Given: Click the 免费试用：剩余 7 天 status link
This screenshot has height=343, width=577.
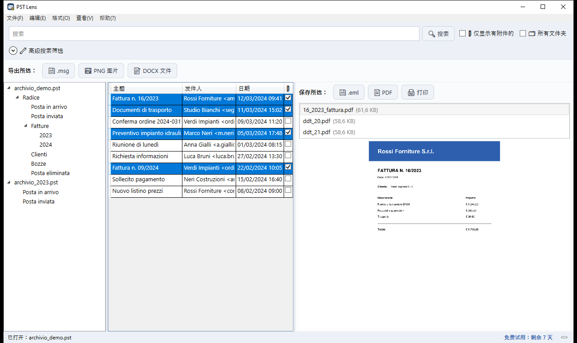Looking at the screenshot, I should click(x=528, y=338).
